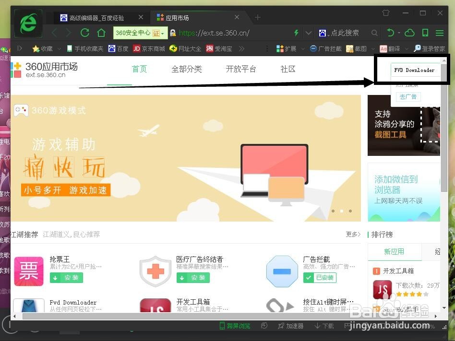The width and height of the screenshot is (455, 341).
Task: Go to 首页 navigation tab
Action: pos(140,69)
